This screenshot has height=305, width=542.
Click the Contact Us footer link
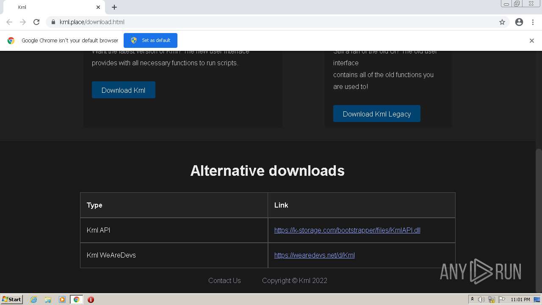[x=224, y=280]
